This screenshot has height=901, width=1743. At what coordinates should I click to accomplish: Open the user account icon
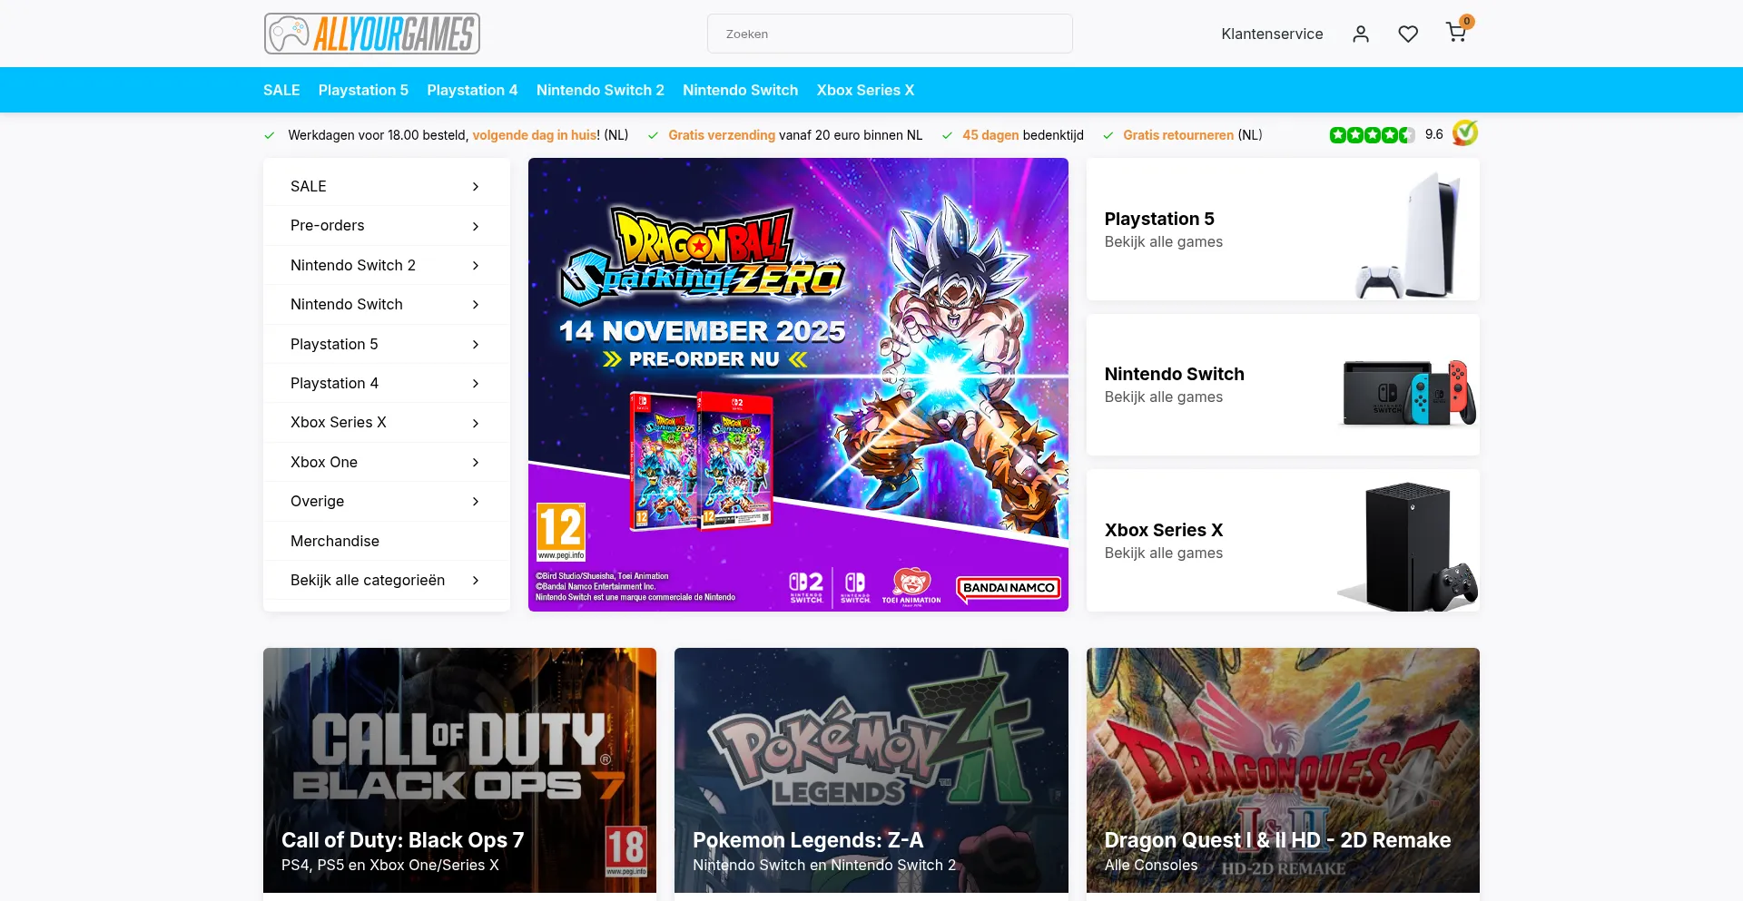tap(1360, 34)
